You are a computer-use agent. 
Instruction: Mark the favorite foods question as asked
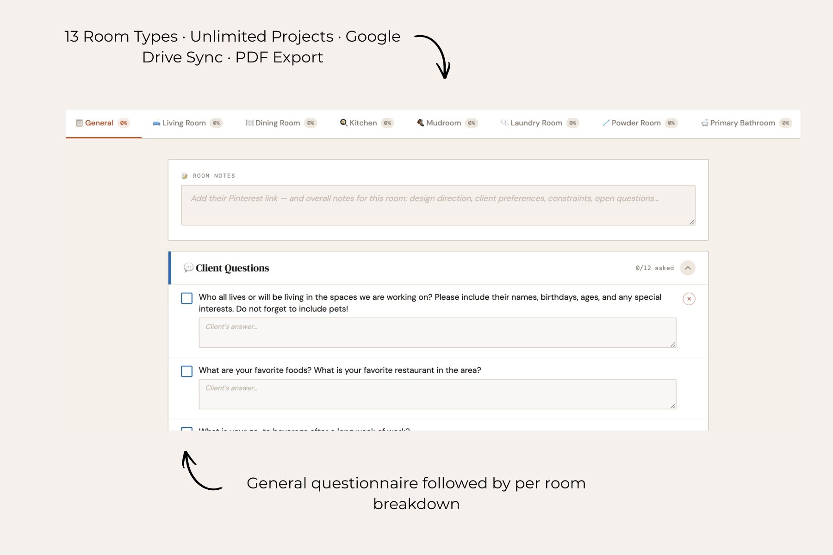187,371
